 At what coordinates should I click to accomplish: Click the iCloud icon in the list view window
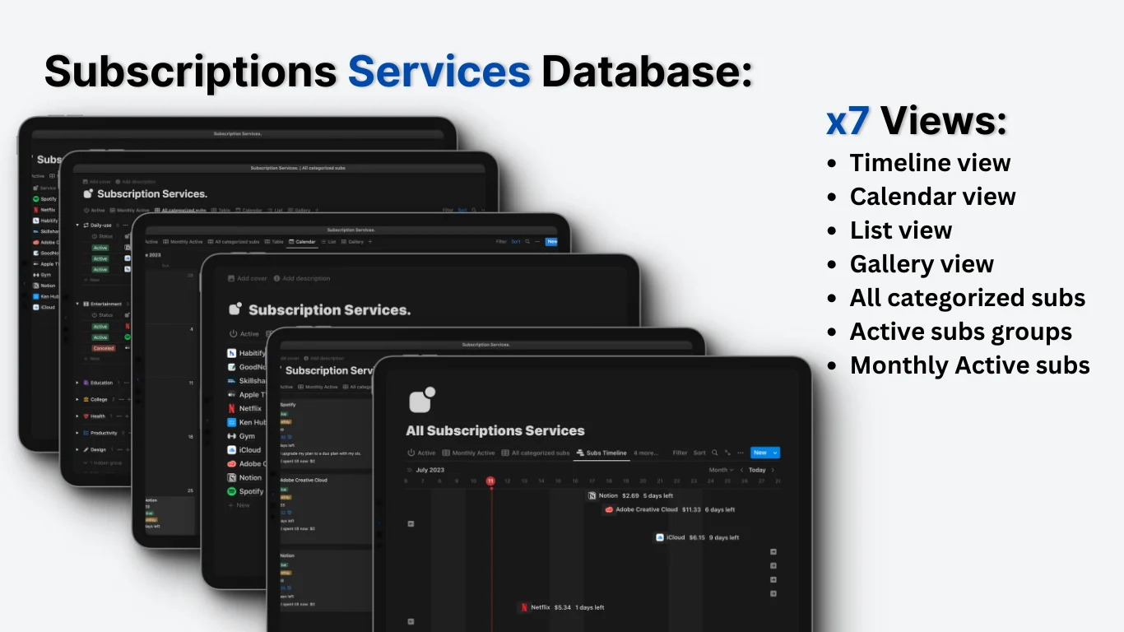pyautogui.click(x=232, y=450)
